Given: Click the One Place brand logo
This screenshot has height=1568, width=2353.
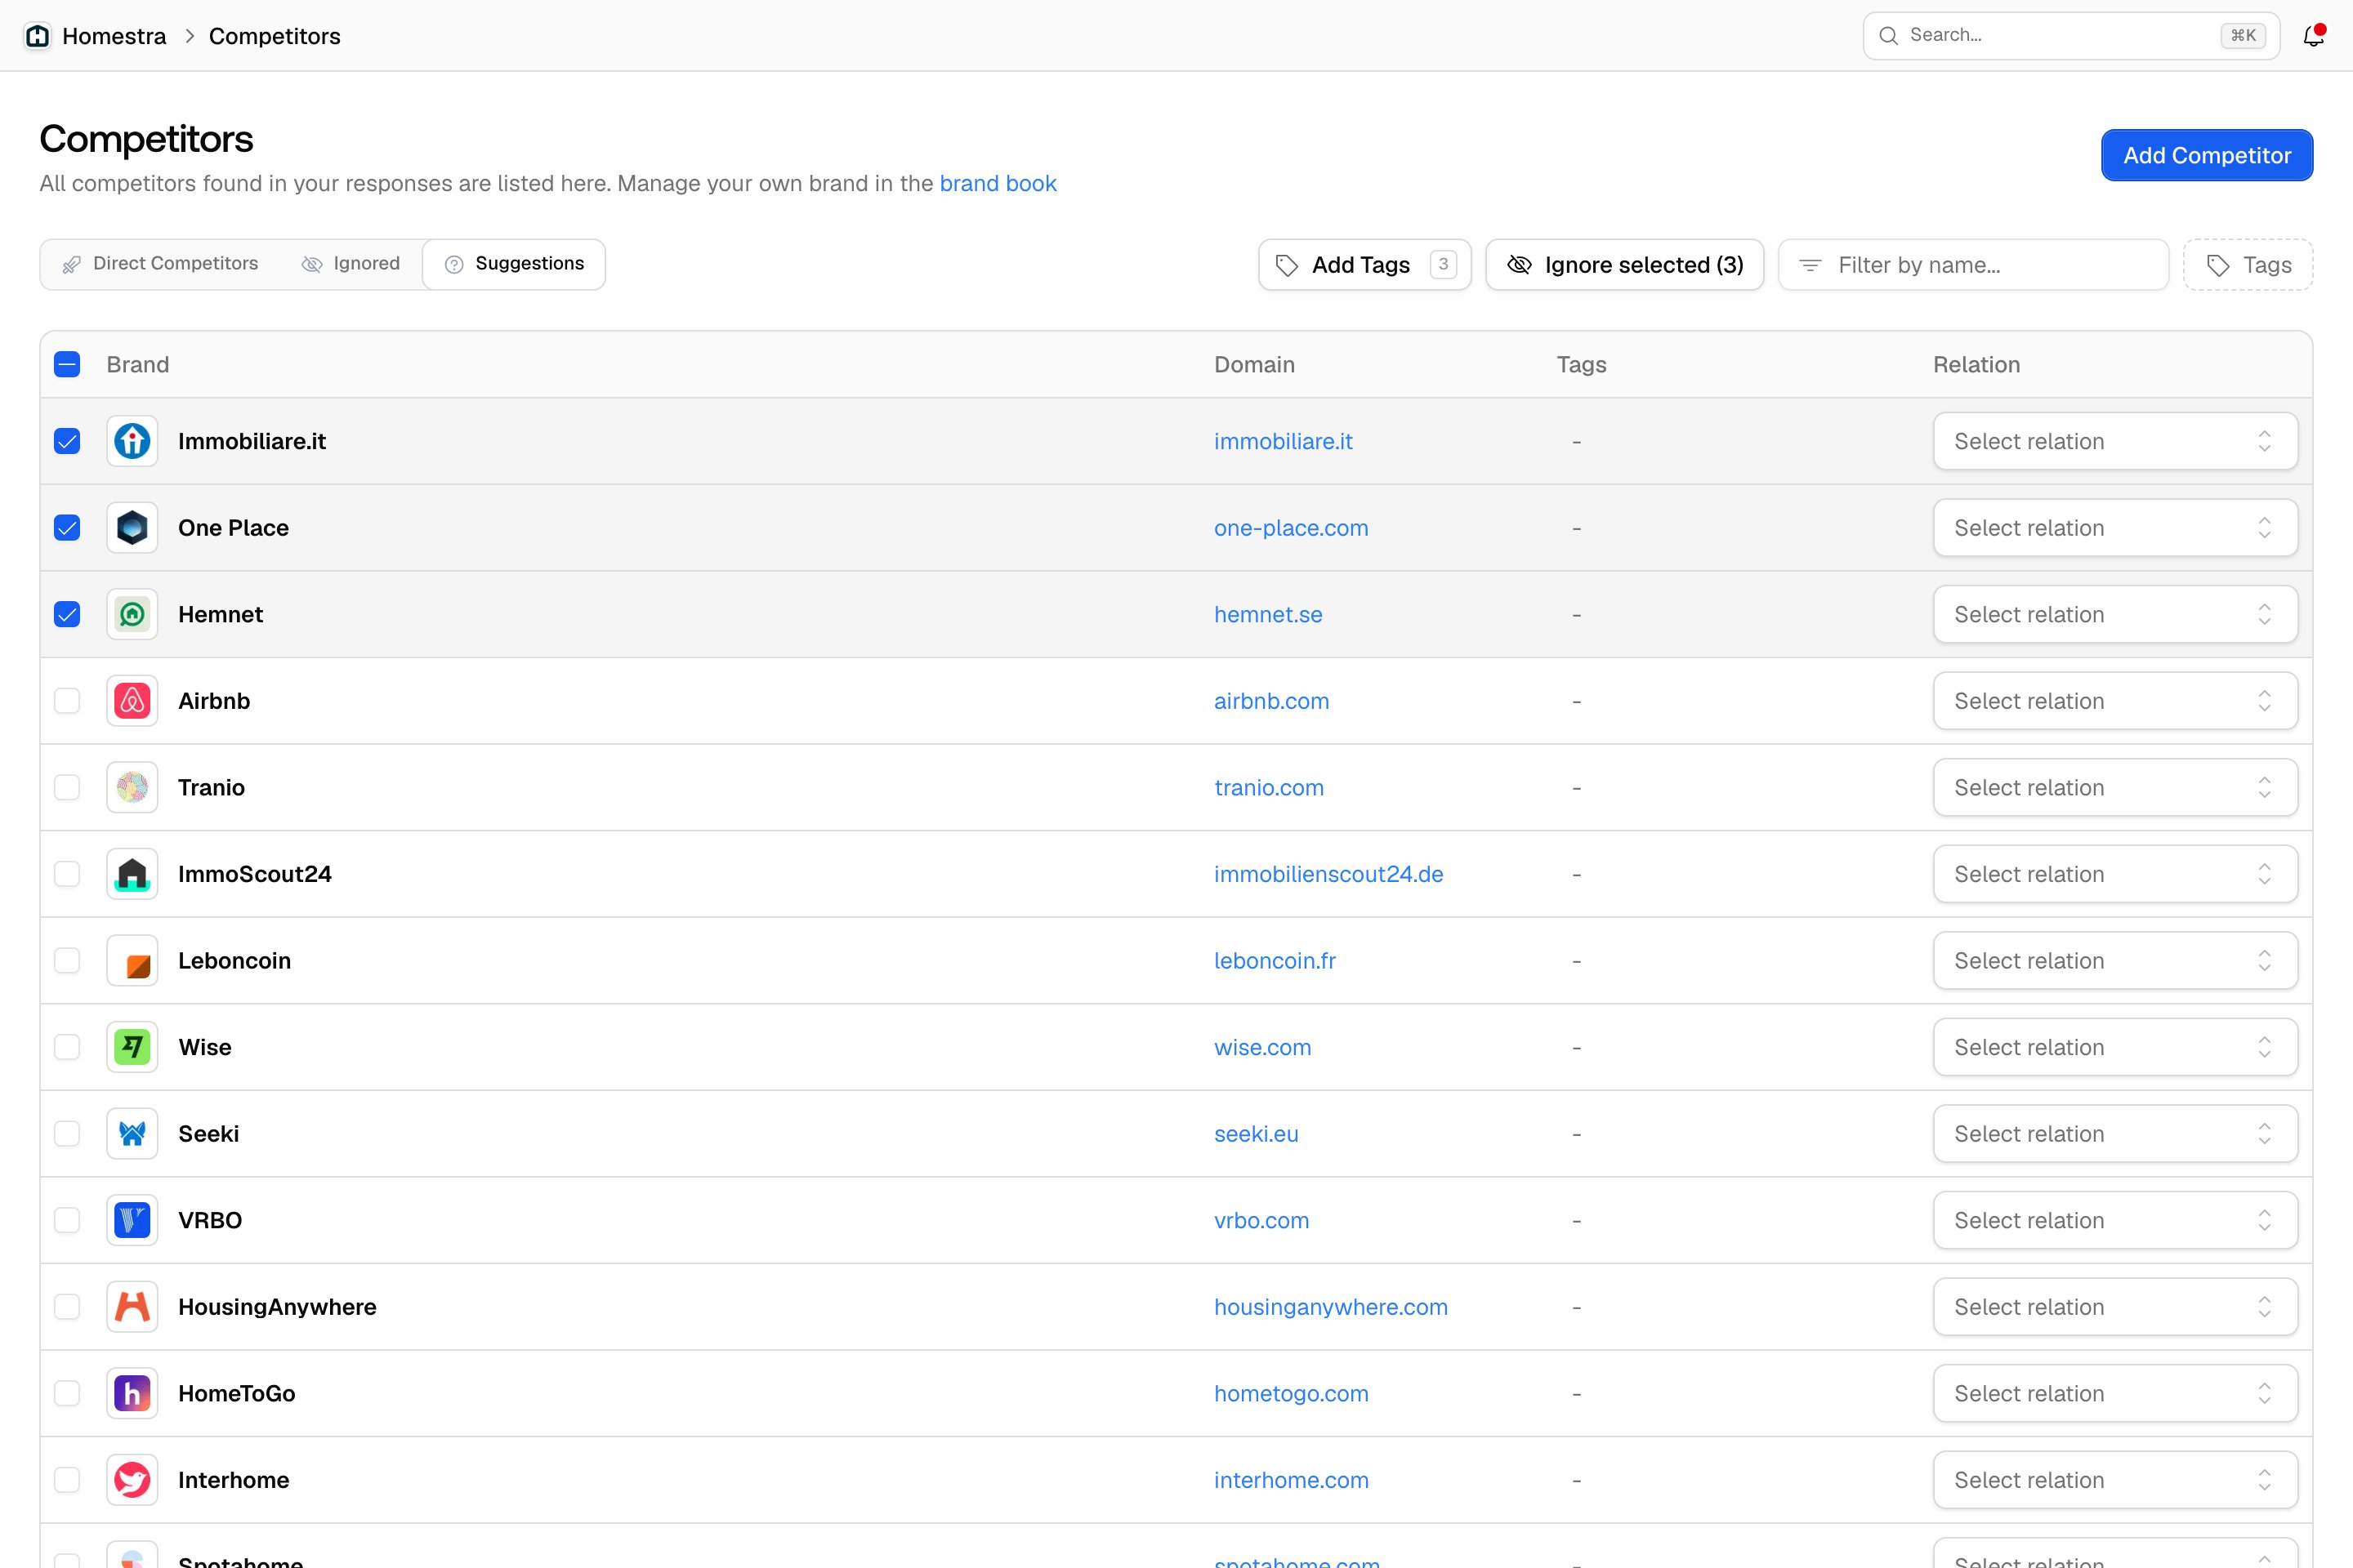Looking at the screenshot, I should click(132, 528).
